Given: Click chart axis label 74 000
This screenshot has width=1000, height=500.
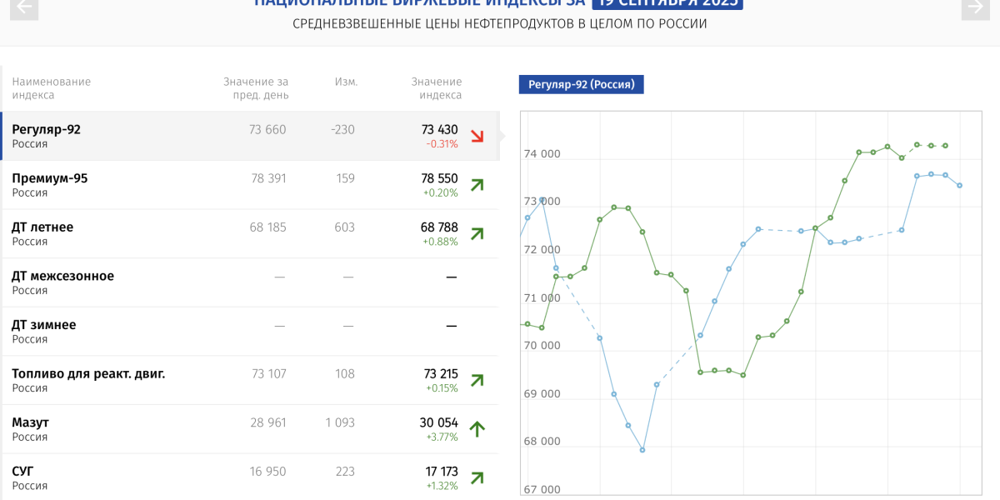Looking at the screenshot, I should pos(542,154).
